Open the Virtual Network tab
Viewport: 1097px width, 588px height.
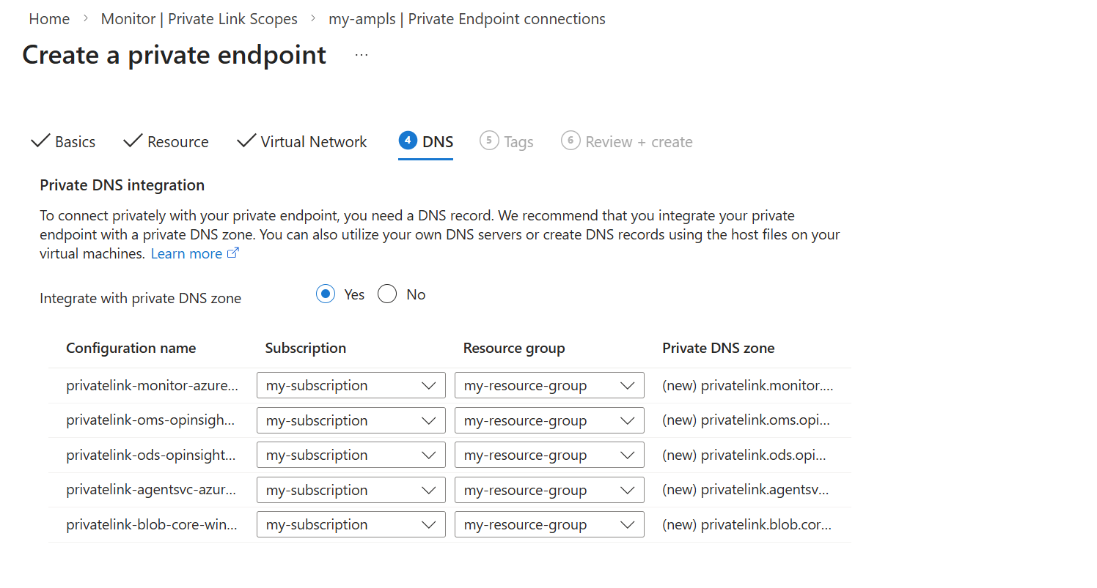coord(313,142)
